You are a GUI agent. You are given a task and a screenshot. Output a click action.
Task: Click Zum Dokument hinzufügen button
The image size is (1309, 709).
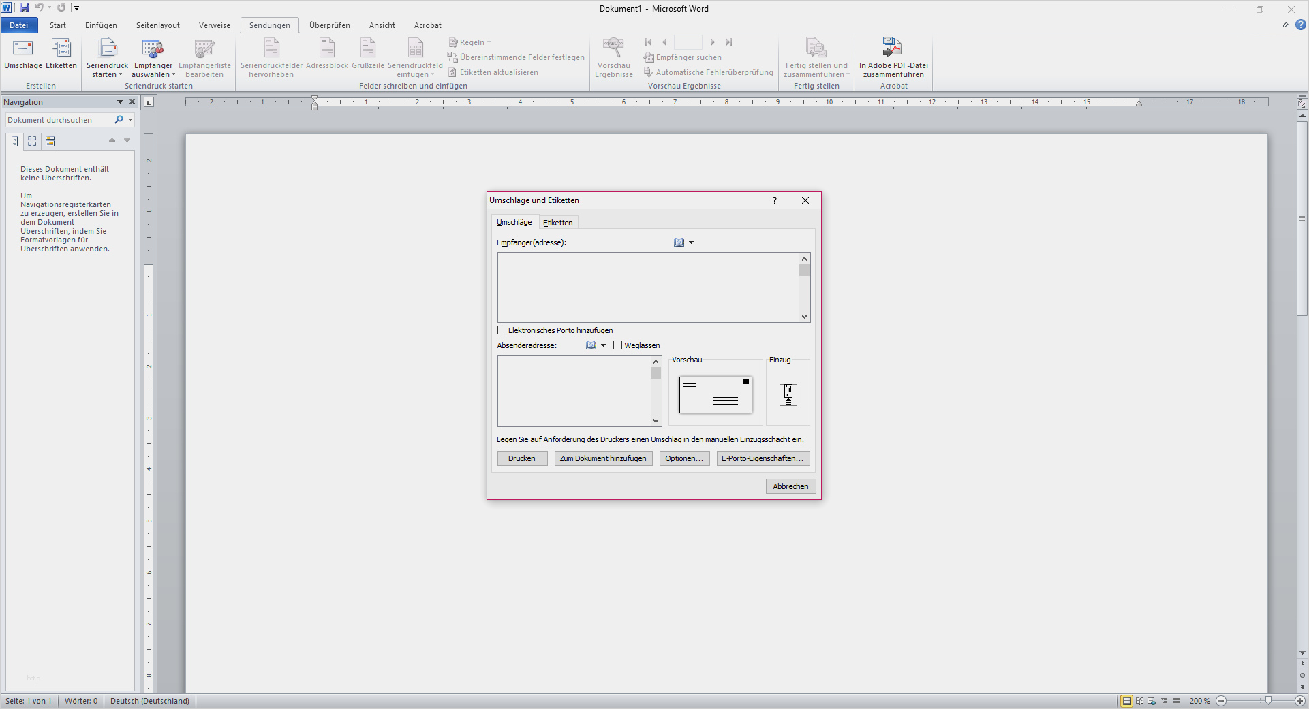tap(603, 458)
